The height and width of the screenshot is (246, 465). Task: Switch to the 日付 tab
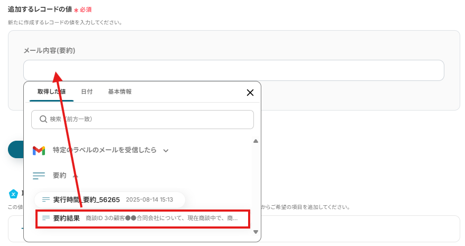tap(87, 92)
